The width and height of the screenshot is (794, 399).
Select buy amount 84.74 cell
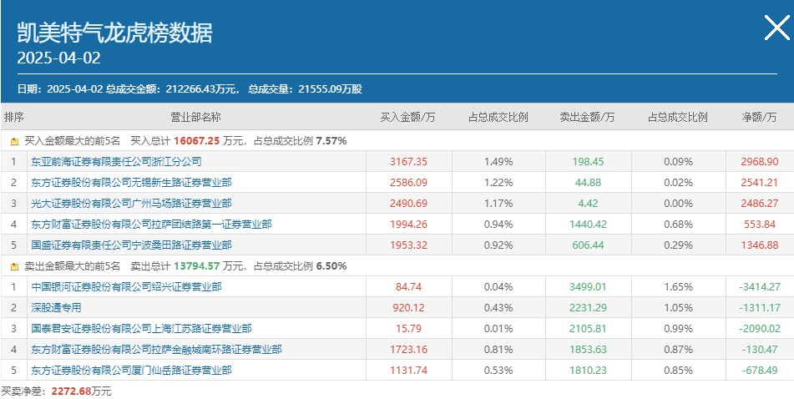[x=408, y=286]
